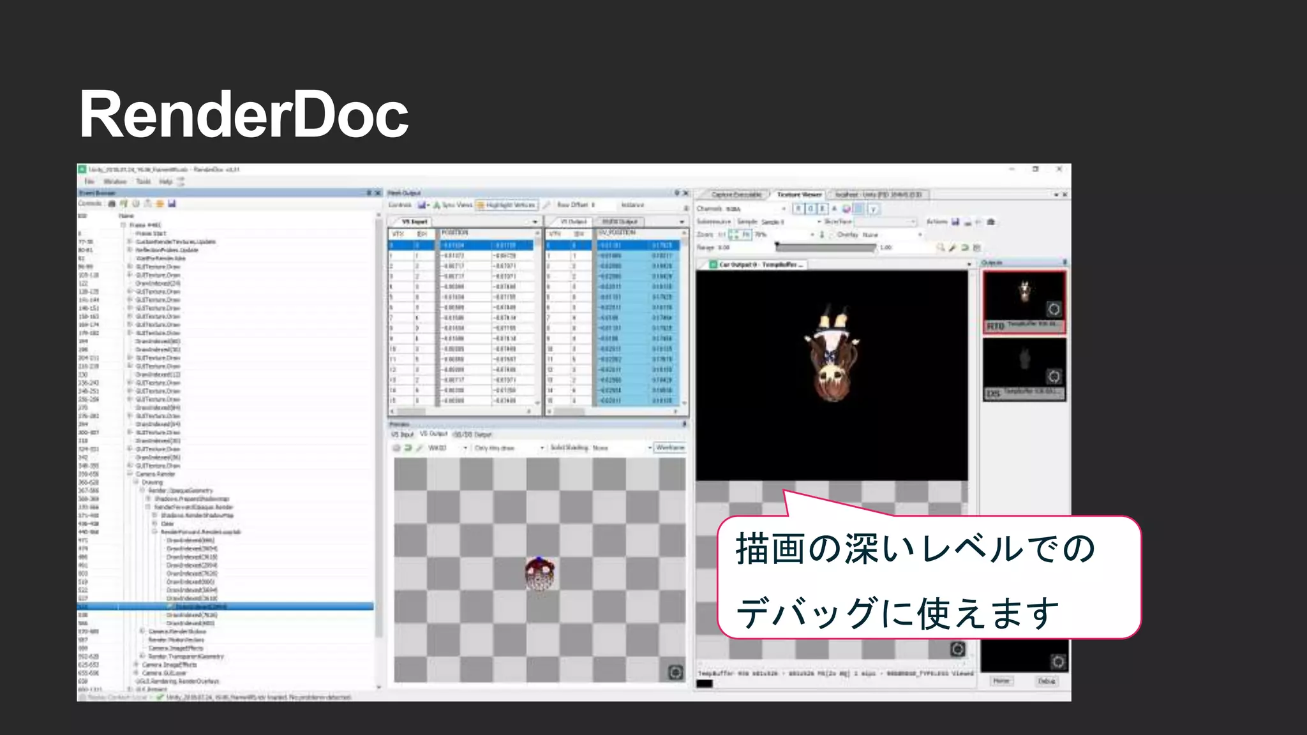Viewport: 1307px width, 735px height.
Task: Expand the ReflectionProbes.Update tree node
Action: pos(130,250)
